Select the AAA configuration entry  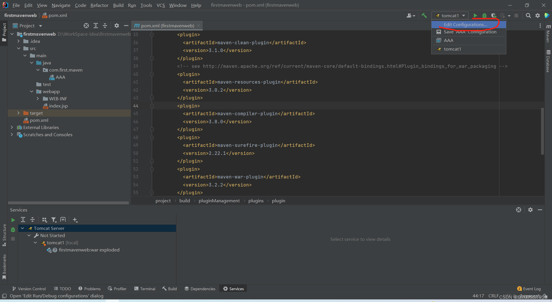point(448,40)
